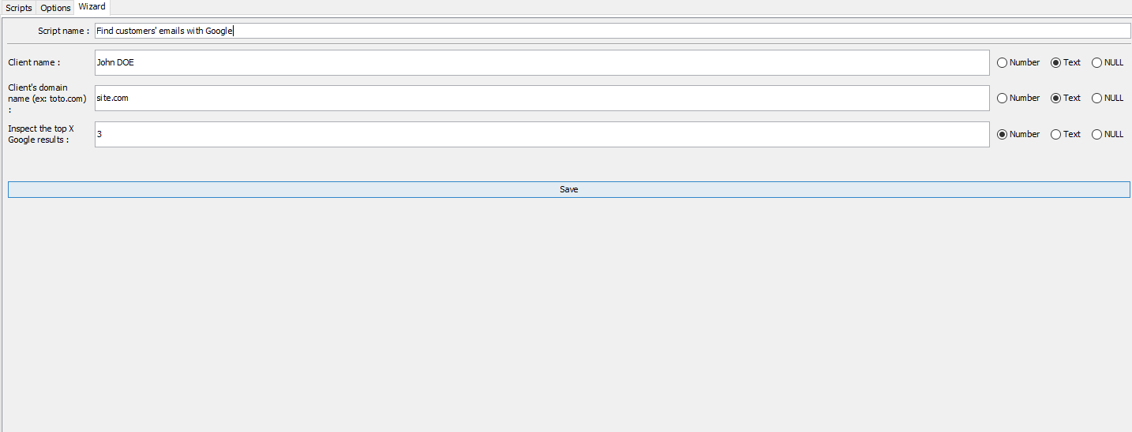
Task: Click the 'Client name :' label
Action: coord(34,62)
